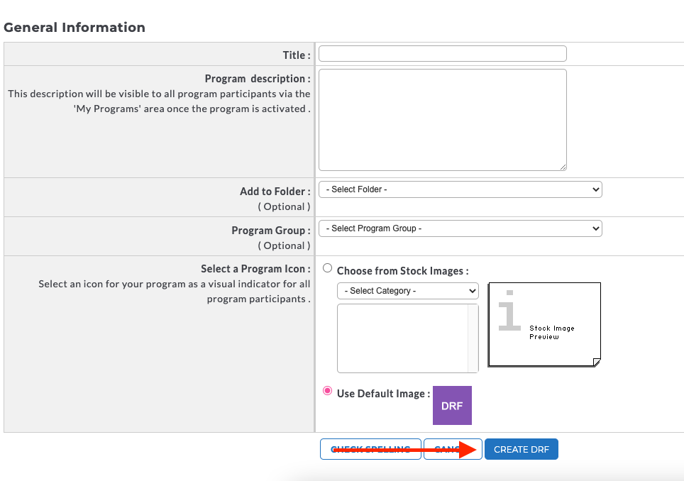Click the 'Choose from Stock Images :' label
The height and width of the screenshot is (481, 684).
coord(402,271)
